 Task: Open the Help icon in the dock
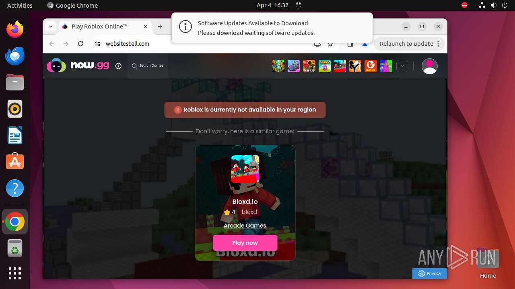point(15,188)
